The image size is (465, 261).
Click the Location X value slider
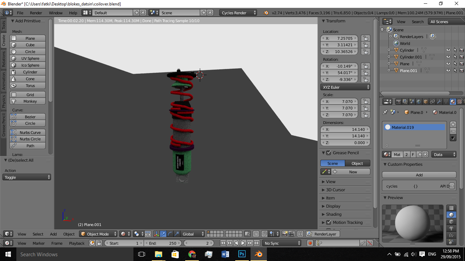tap(339, 38)
